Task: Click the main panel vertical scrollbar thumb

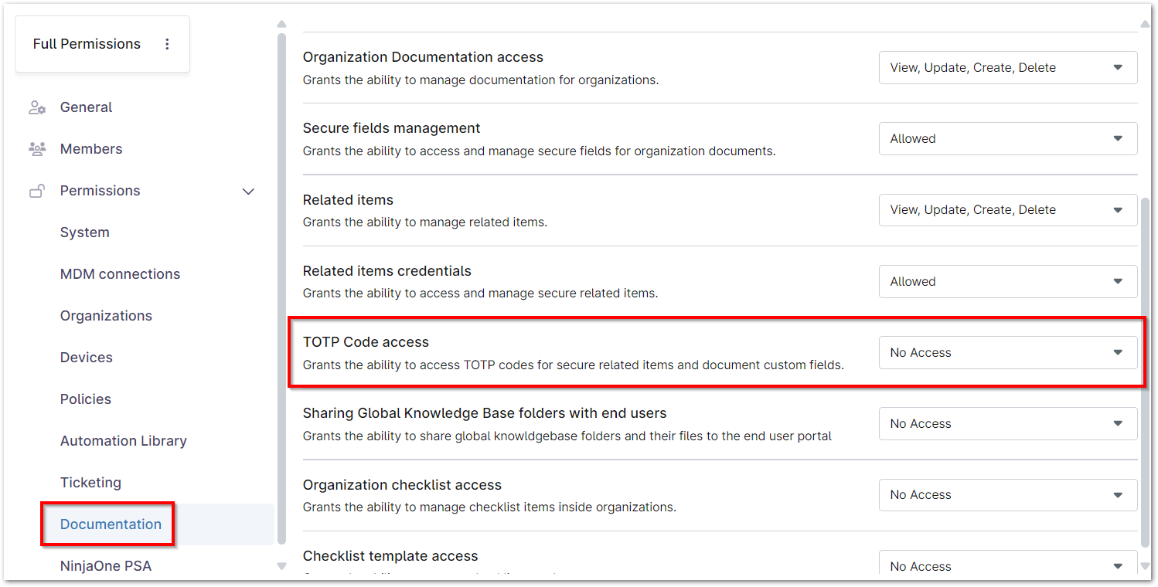Action: click(1145, 371)
